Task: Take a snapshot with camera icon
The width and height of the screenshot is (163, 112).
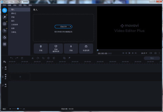Action: coord(155,53)
